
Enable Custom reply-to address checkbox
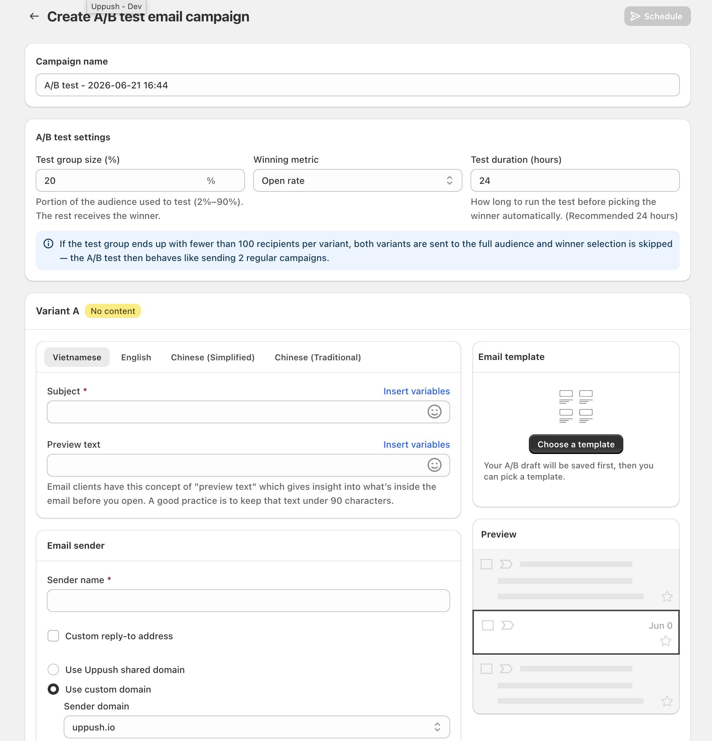click(53, 636)
